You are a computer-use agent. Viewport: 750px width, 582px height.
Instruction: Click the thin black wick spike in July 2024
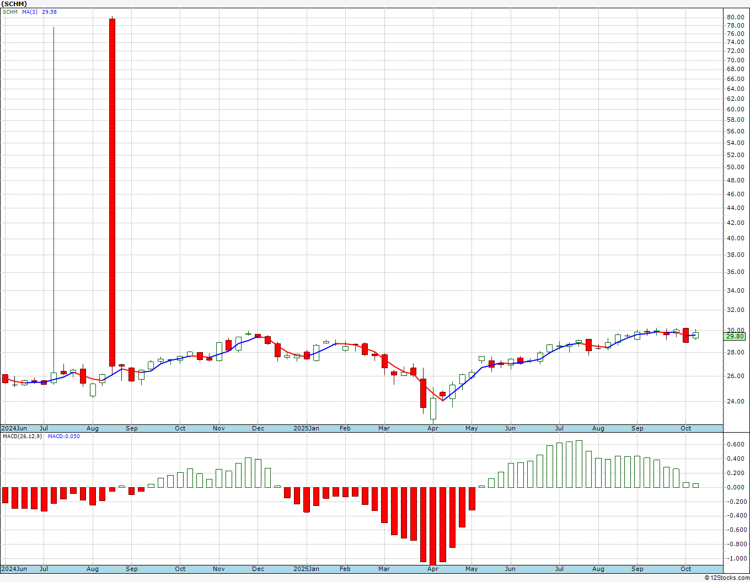(53, 200)
